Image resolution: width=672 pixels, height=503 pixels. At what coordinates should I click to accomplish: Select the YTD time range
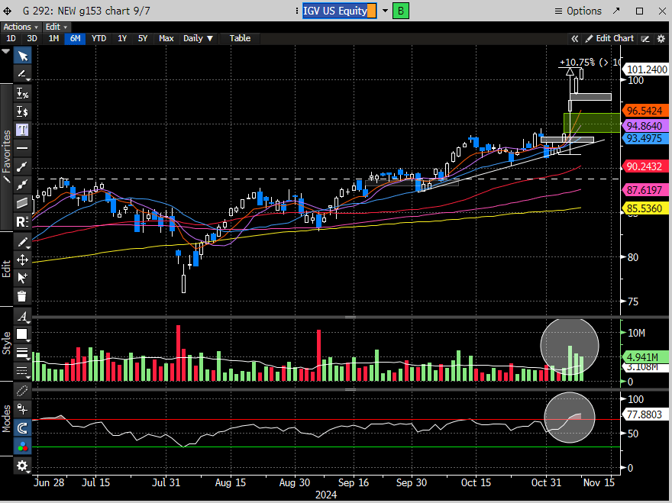pyautogui.click(x=99, y=39)
